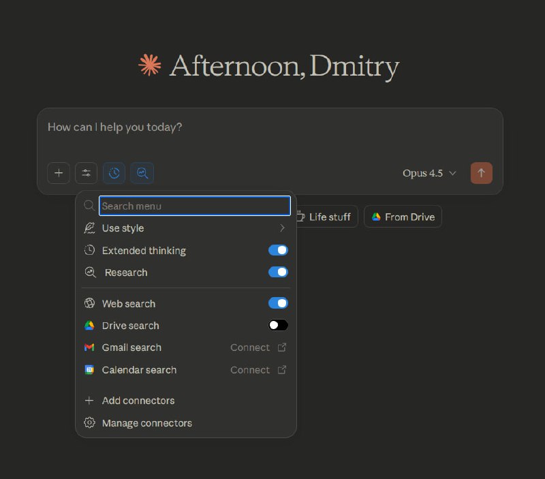Click the extended thinking clock icon in composer

pyautogui.click(x=114, y=173)
